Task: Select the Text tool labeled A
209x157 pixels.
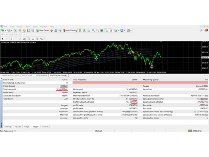Action: click(x=33, y=39)
